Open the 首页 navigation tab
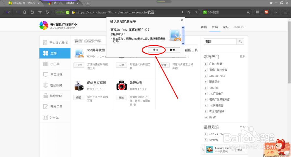 [x=204, y=27]
